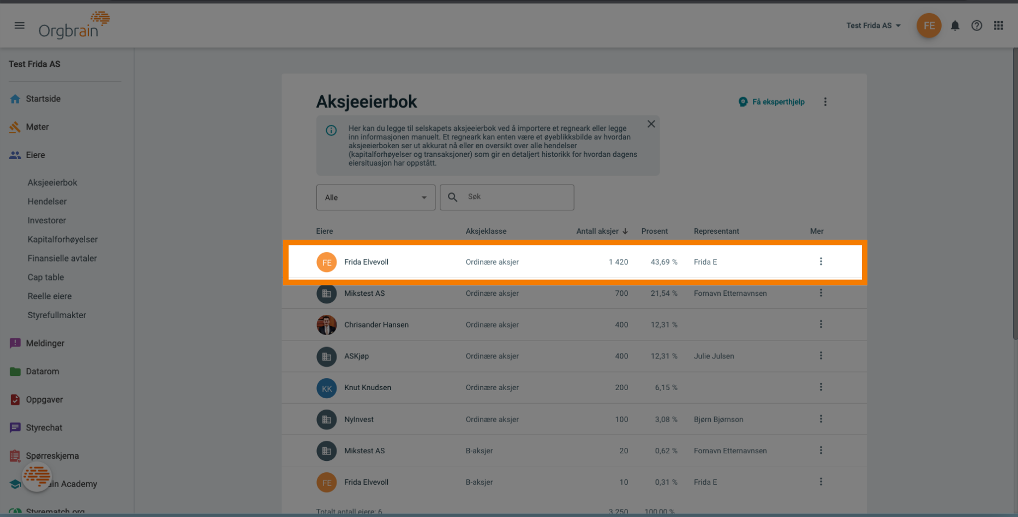Open Møter in the sidebar
The image size is (1018, 517).
pos(37,127)
